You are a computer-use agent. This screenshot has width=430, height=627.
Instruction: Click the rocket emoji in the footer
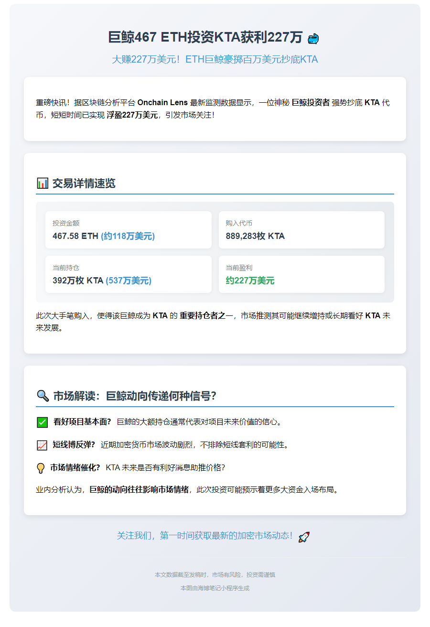[304, 537]
